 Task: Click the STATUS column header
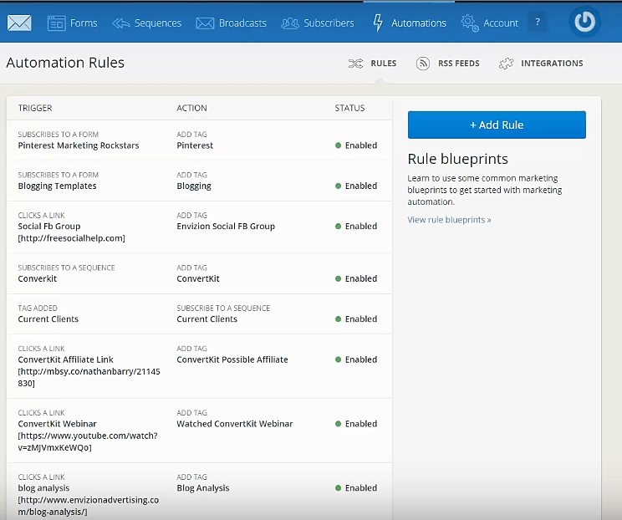coord(349,109)
